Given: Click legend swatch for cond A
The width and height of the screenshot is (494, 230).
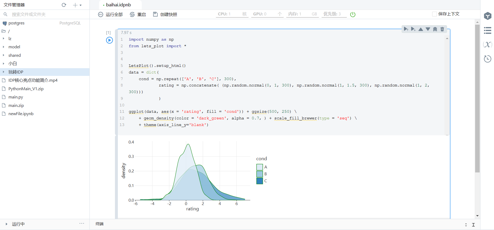Looking at the screenshot, I should [x=260, y=167].
